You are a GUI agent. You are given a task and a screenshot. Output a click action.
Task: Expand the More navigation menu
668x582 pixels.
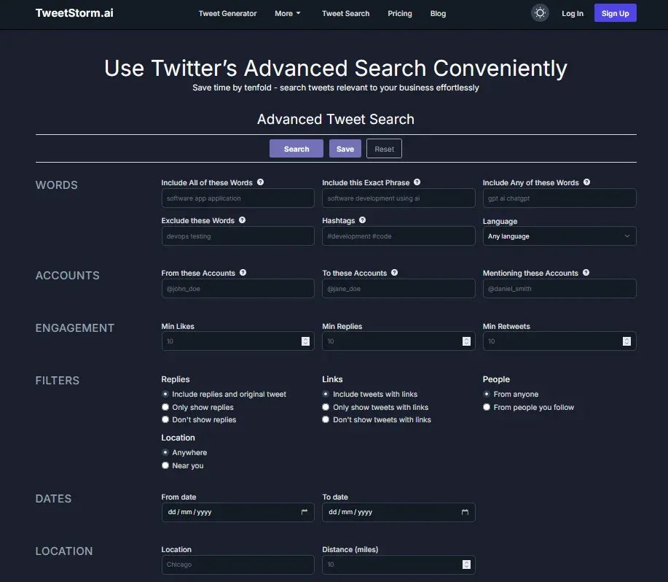tap(287, 13)
